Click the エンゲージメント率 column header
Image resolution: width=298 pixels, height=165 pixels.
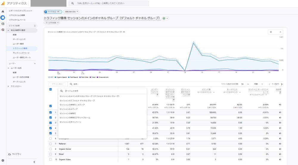[155, 92]
